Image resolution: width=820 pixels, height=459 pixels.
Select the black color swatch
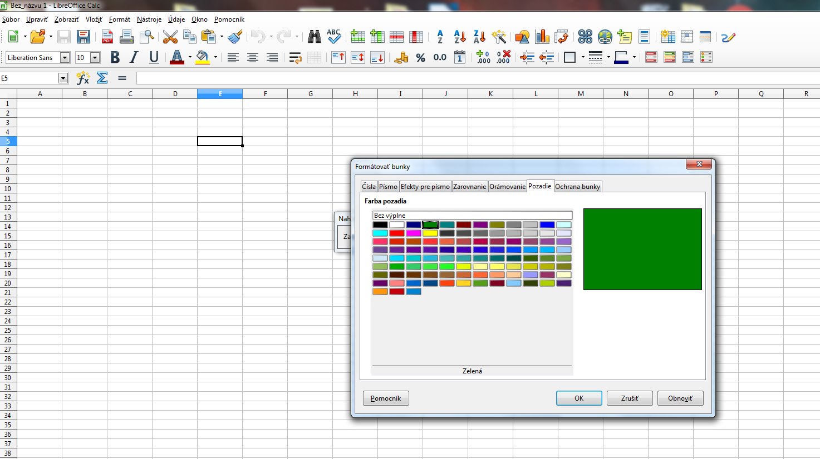pos(380,224)
